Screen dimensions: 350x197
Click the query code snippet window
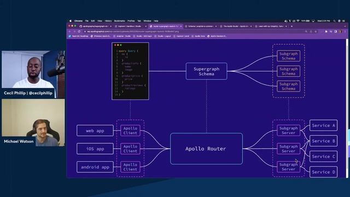130,71
